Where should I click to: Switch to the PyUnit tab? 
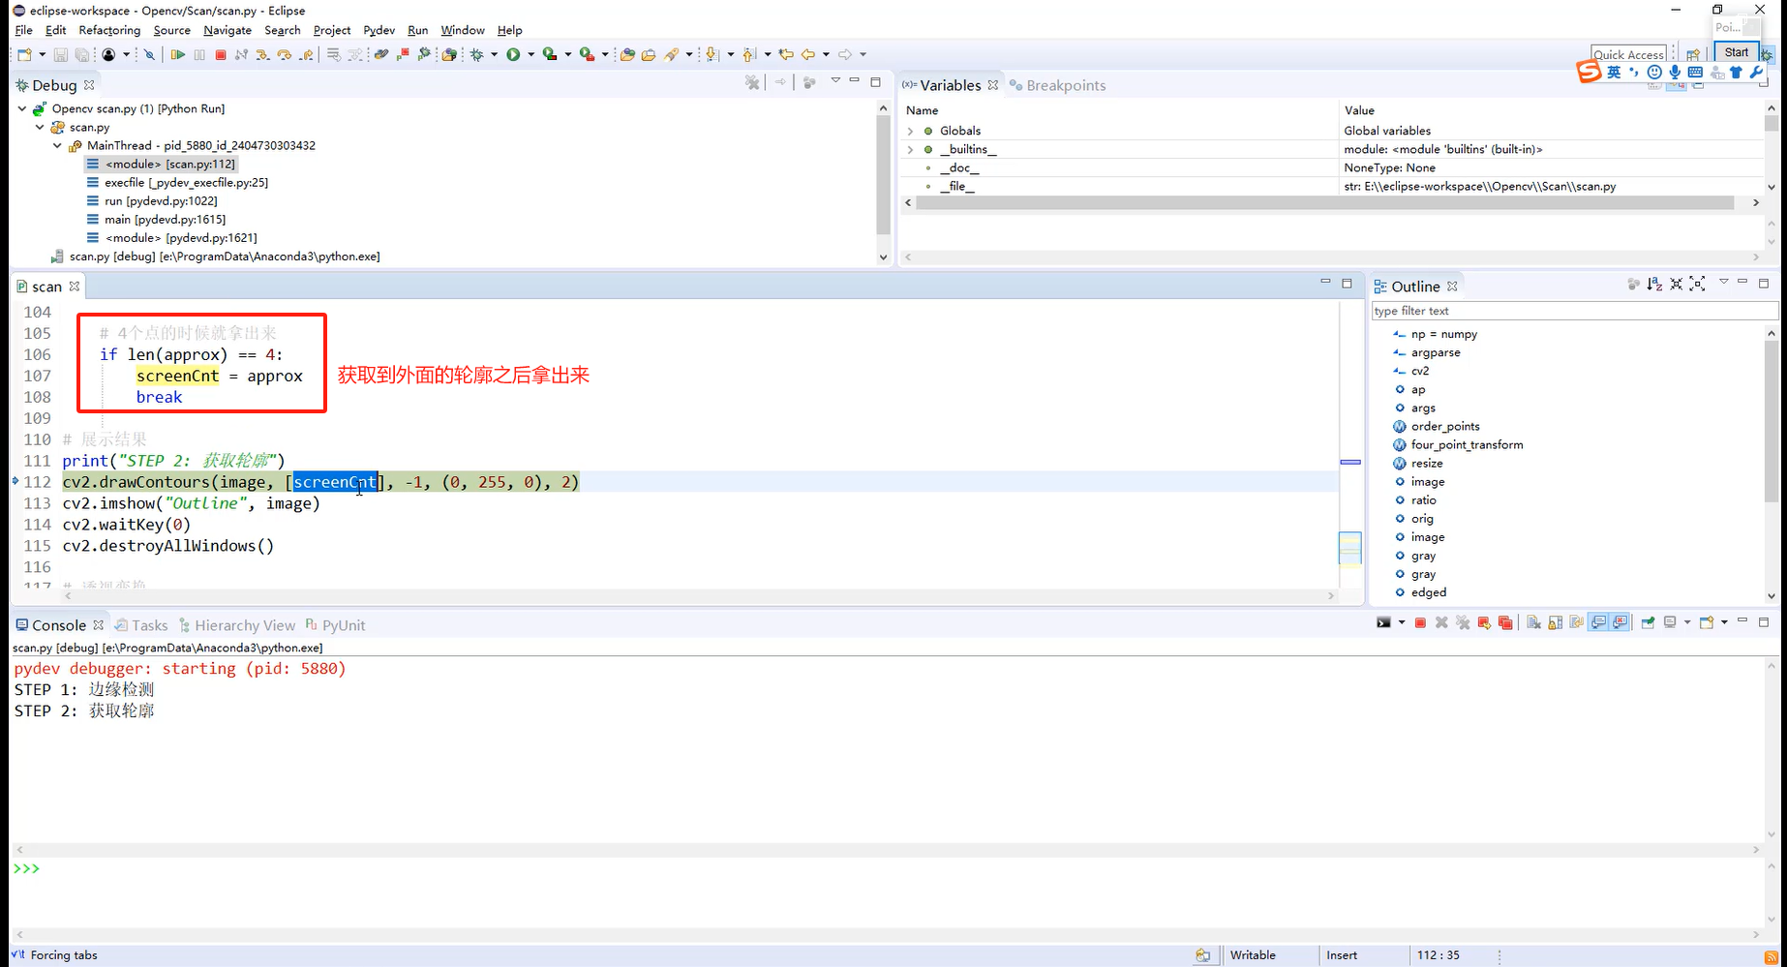click(335, 625)
